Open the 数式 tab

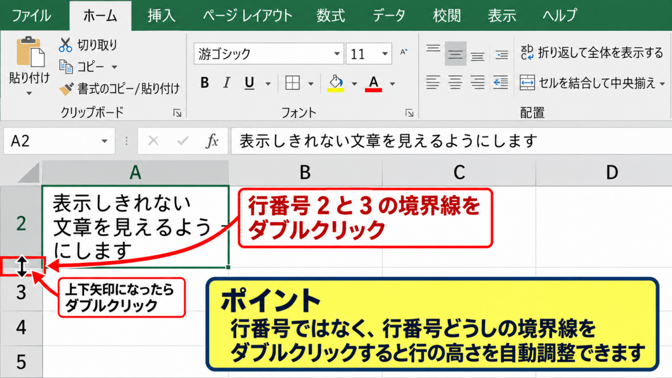click(x=331, y=15)
